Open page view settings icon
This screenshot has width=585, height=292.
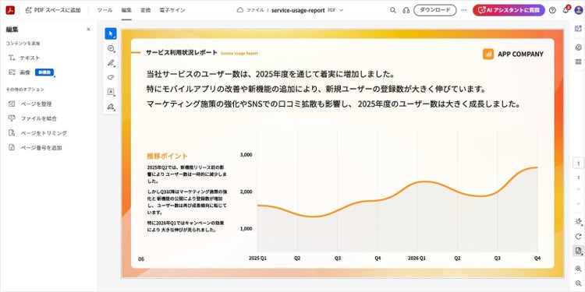click(x=578, y=251)
